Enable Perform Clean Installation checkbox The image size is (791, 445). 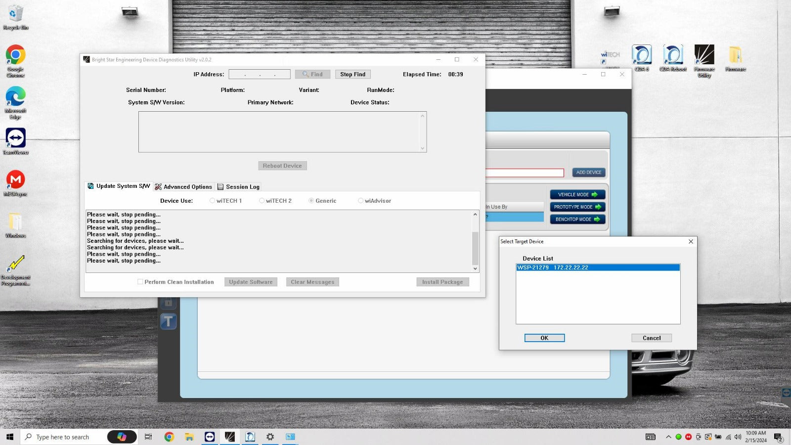tap(140, 282)
